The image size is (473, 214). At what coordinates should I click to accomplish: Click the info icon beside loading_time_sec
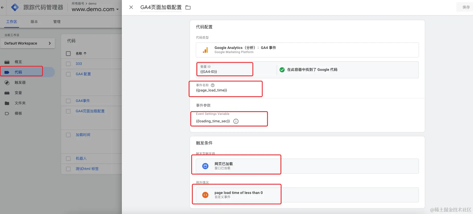pyautogui.click(x=236, y=121)
